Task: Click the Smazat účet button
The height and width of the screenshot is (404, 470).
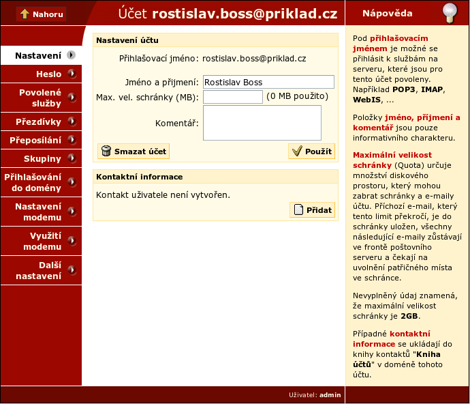Action: (134, 151)
